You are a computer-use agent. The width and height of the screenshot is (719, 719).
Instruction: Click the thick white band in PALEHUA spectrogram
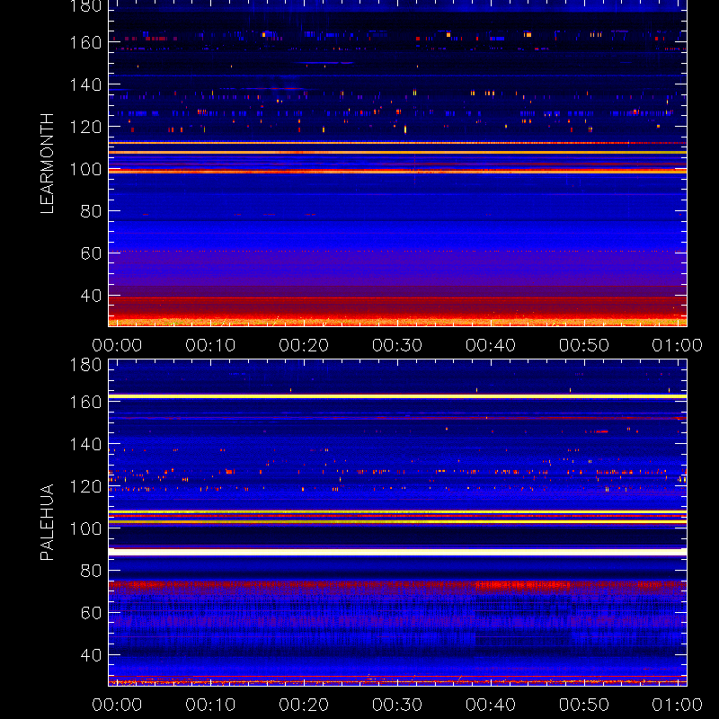point(397,552)
